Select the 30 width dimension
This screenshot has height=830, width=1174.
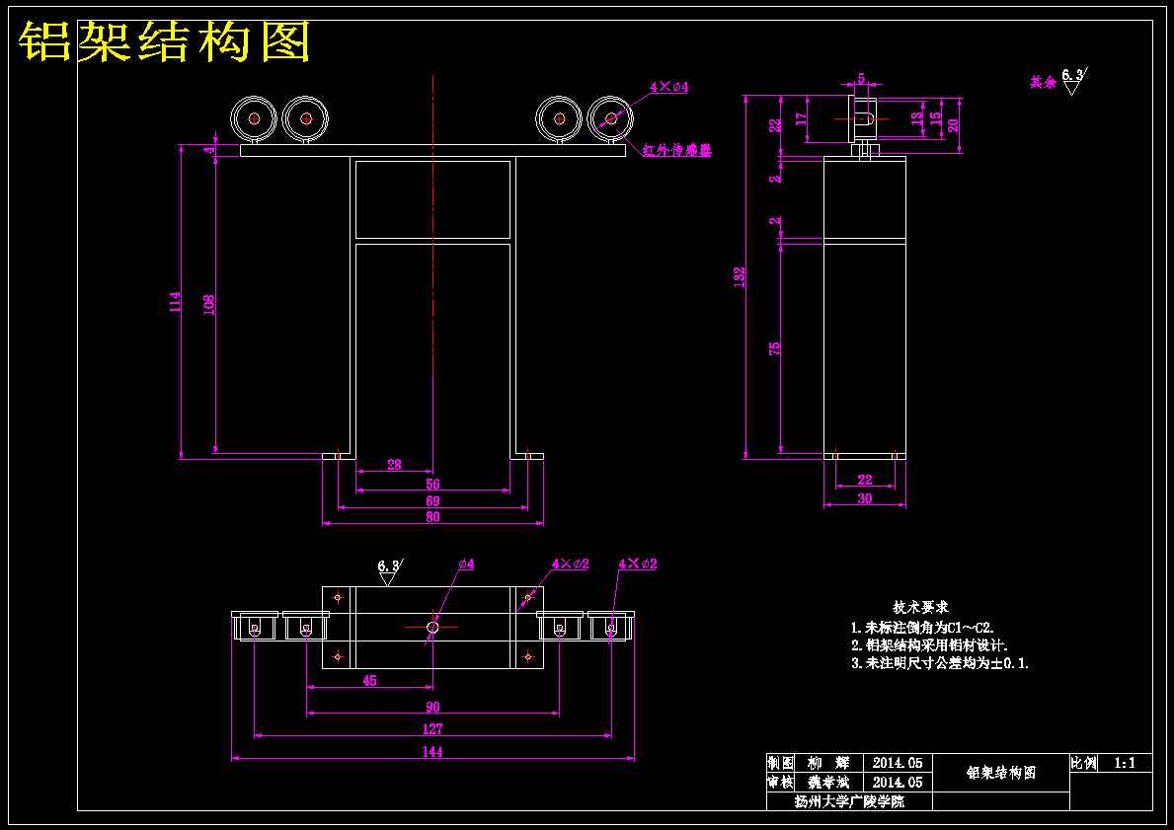(x=865, y=498)
